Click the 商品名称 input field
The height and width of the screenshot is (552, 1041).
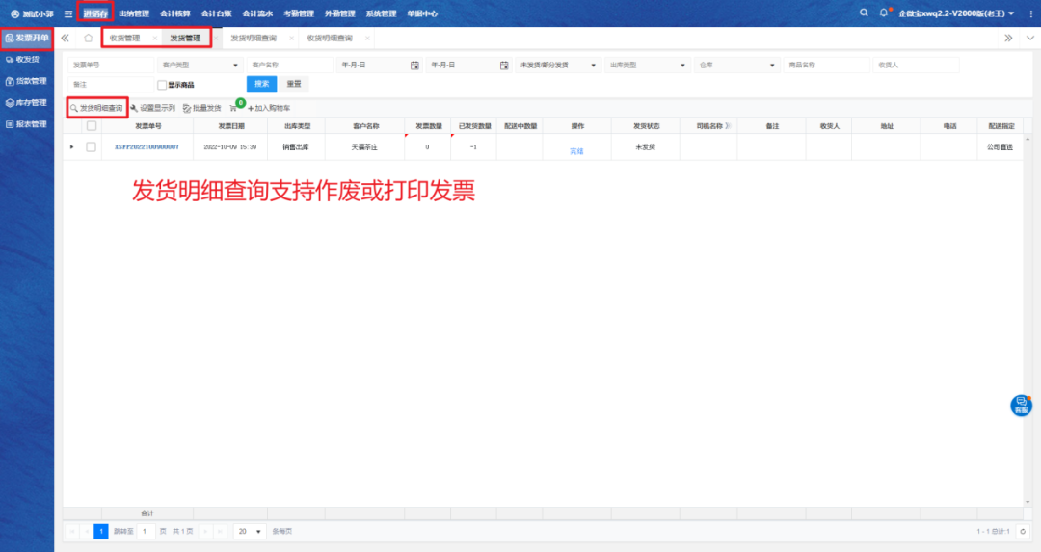coord(825,66)
